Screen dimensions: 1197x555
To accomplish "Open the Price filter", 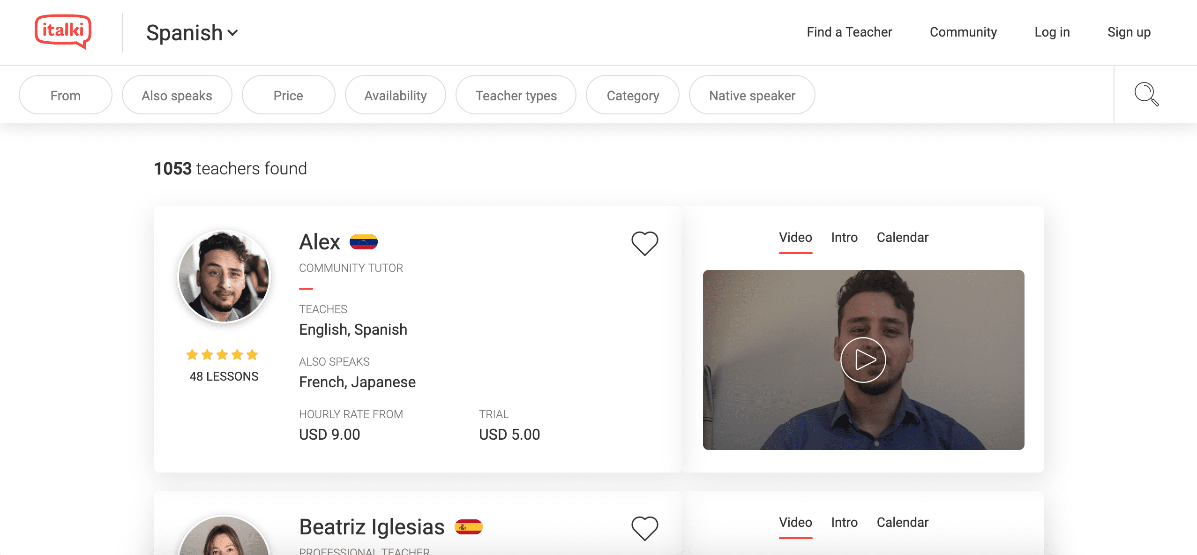I will click(x=288, y=95).
